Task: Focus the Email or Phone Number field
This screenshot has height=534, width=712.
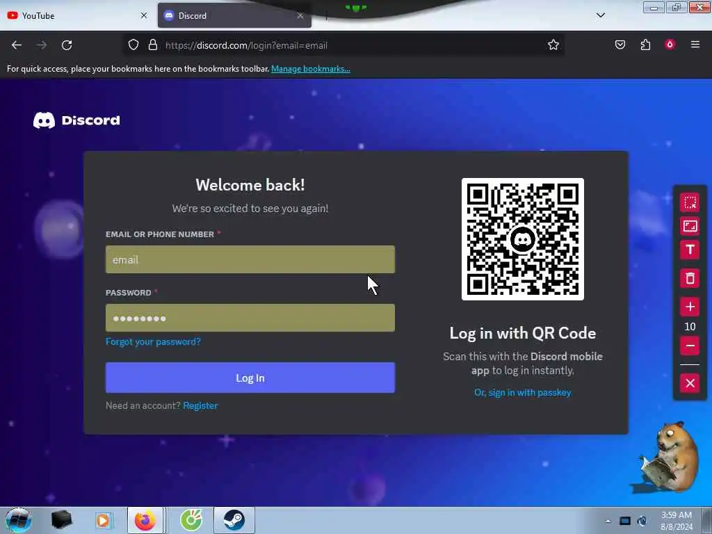Action: tap(250, 260)
